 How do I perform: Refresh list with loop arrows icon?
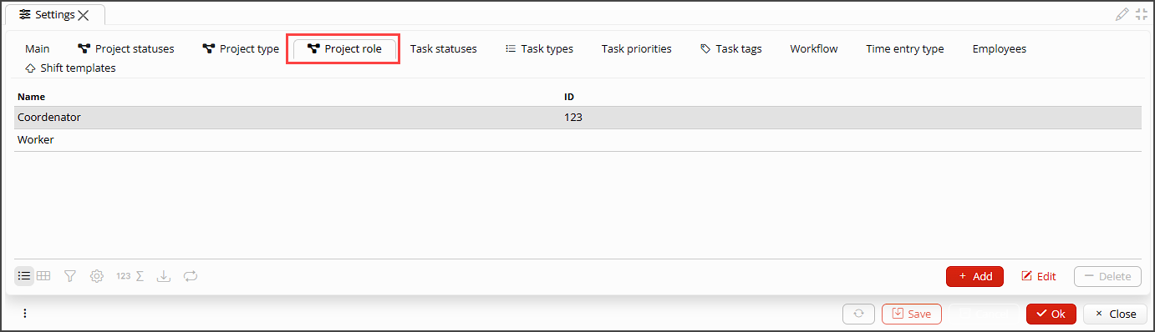click(191, 276)
